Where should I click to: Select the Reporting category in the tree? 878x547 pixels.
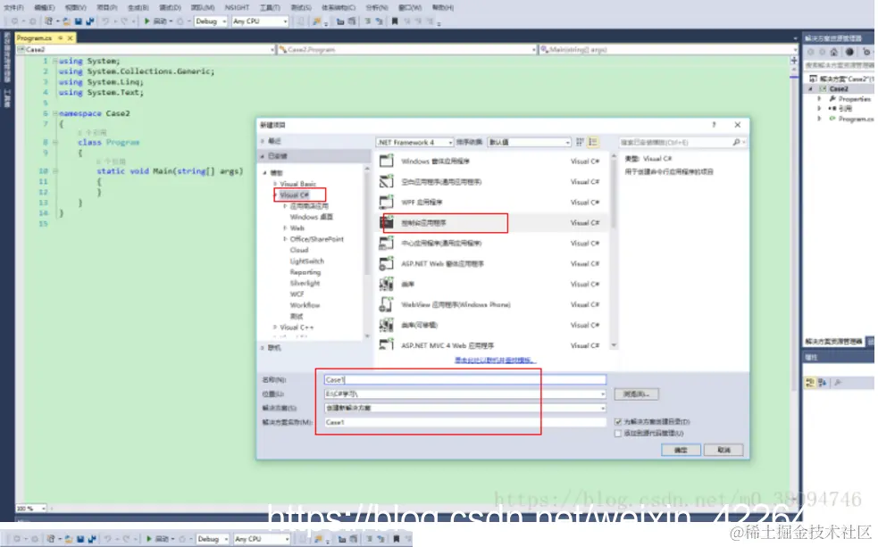click(x=305, y=272)
